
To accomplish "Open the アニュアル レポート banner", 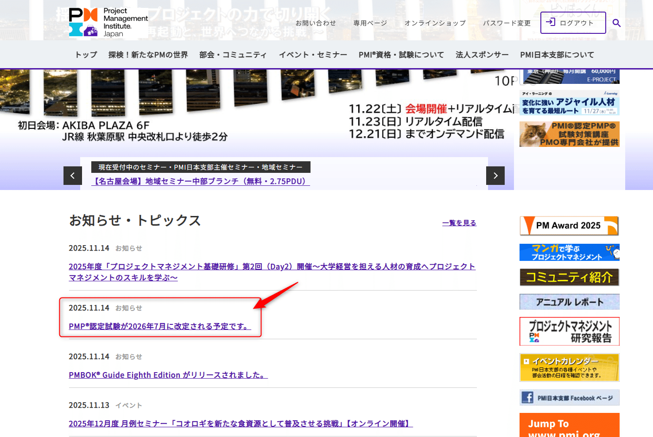I will [569, 302].
